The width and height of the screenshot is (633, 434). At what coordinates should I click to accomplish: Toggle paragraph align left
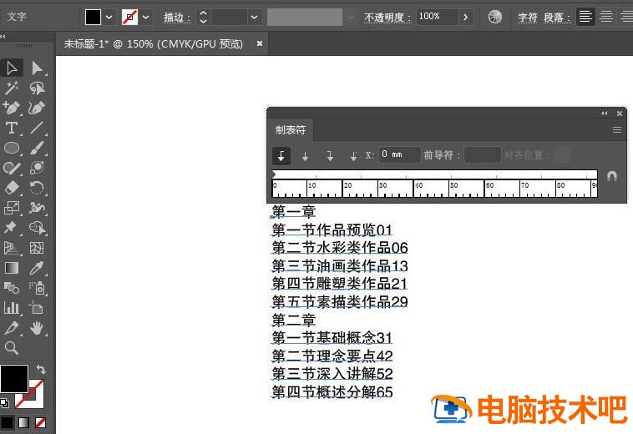click(585, 17)
